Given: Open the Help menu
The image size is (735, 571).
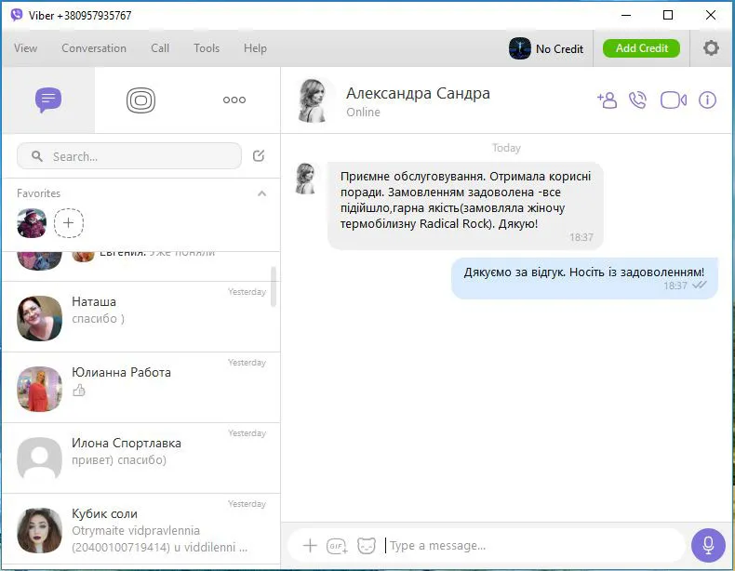Looking at the screenshot, I should (x=255, y=48).
